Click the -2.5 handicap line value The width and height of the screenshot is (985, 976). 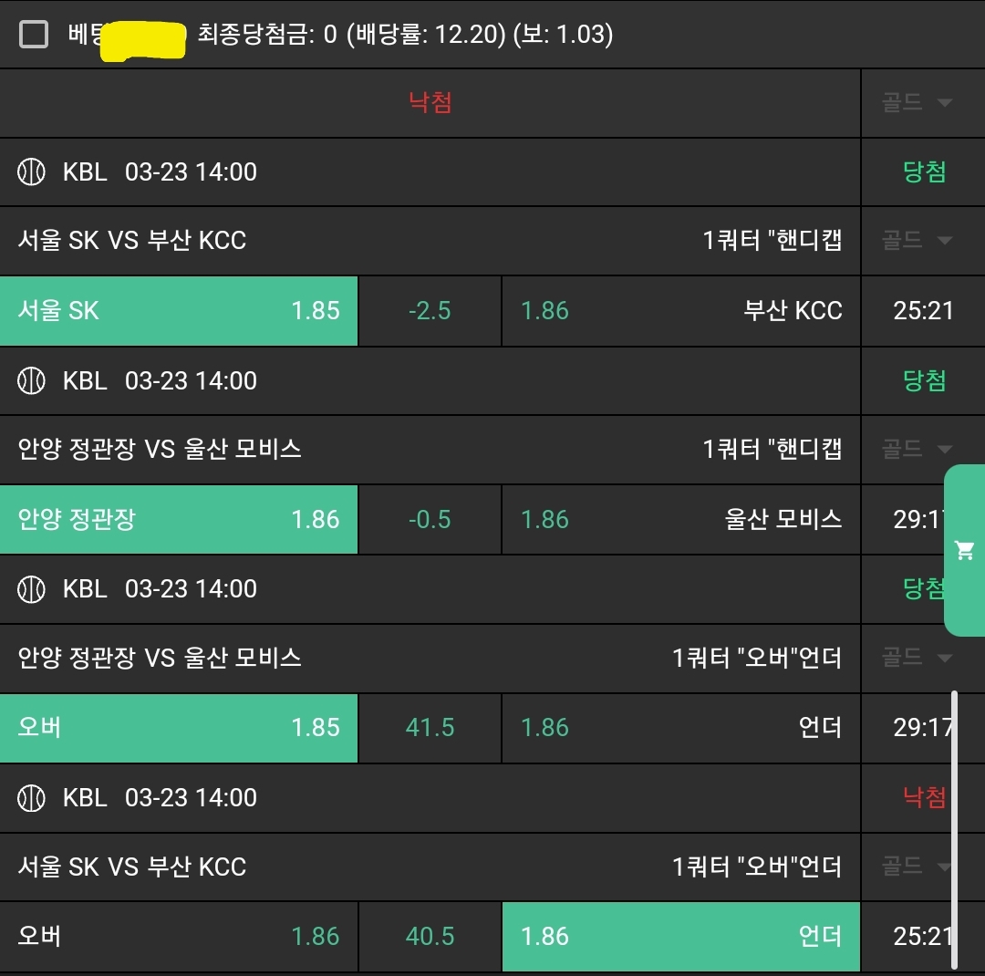430,310
